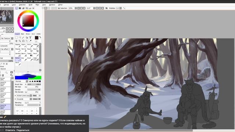Show the color mixer panel icon

27,8
